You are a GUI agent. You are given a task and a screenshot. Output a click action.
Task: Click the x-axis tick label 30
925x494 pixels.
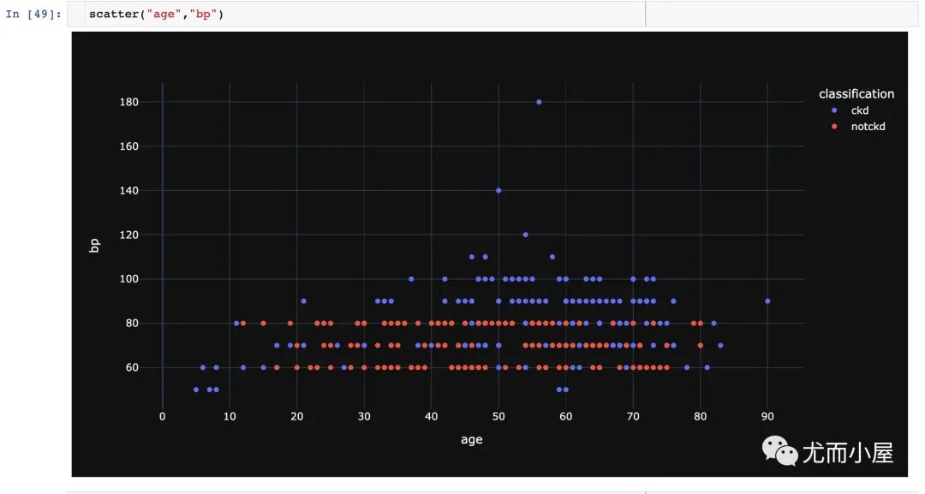(x=364, y=416)
